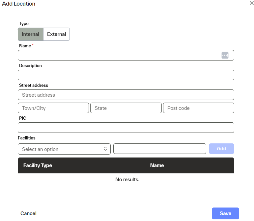Click the Facility Type column header
This screenshot has height=221, width=254.
tap(38, 165)
